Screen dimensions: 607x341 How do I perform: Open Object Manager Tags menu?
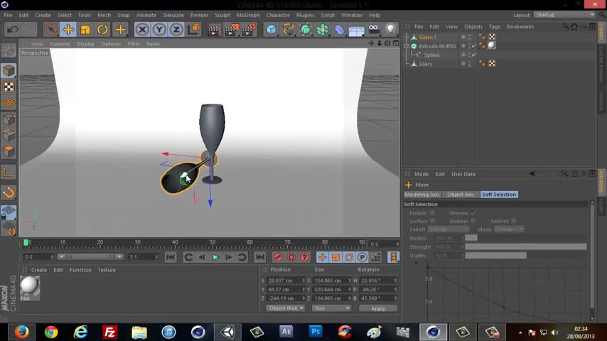(495, 27)
